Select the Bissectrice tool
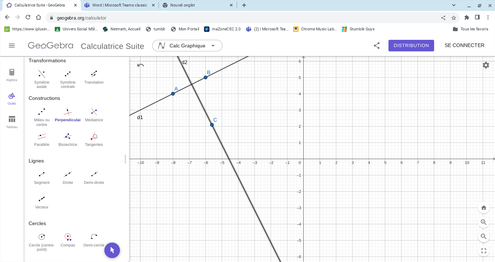495x262 pixels. coord(68,139)
